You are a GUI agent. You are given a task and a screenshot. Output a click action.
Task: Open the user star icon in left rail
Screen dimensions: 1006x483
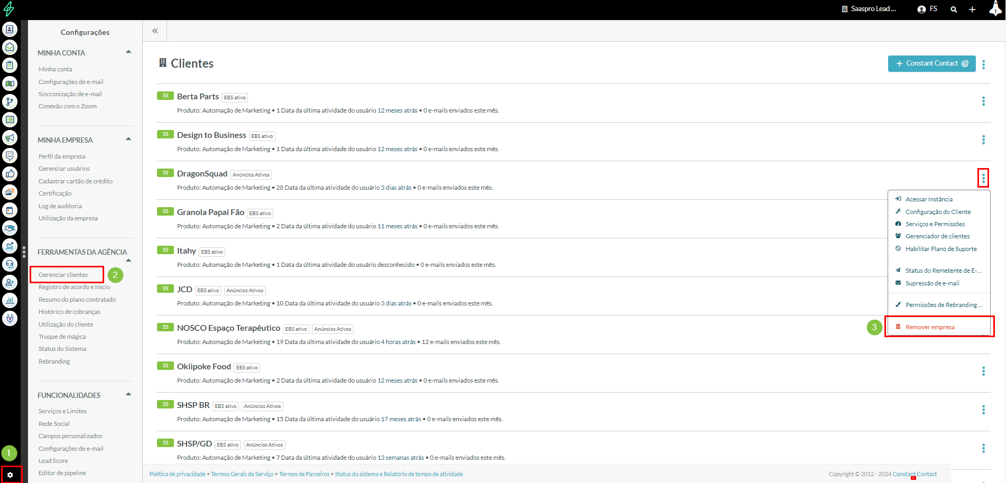(10, 282)
